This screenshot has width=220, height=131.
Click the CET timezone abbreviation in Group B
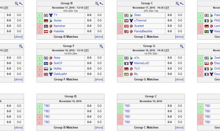(86, 8)
